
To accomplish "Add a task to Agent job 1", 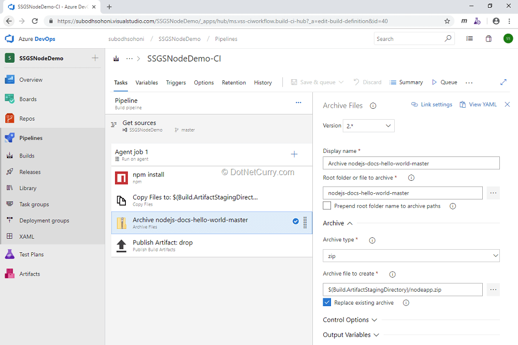I will click(x=294, y=154).
